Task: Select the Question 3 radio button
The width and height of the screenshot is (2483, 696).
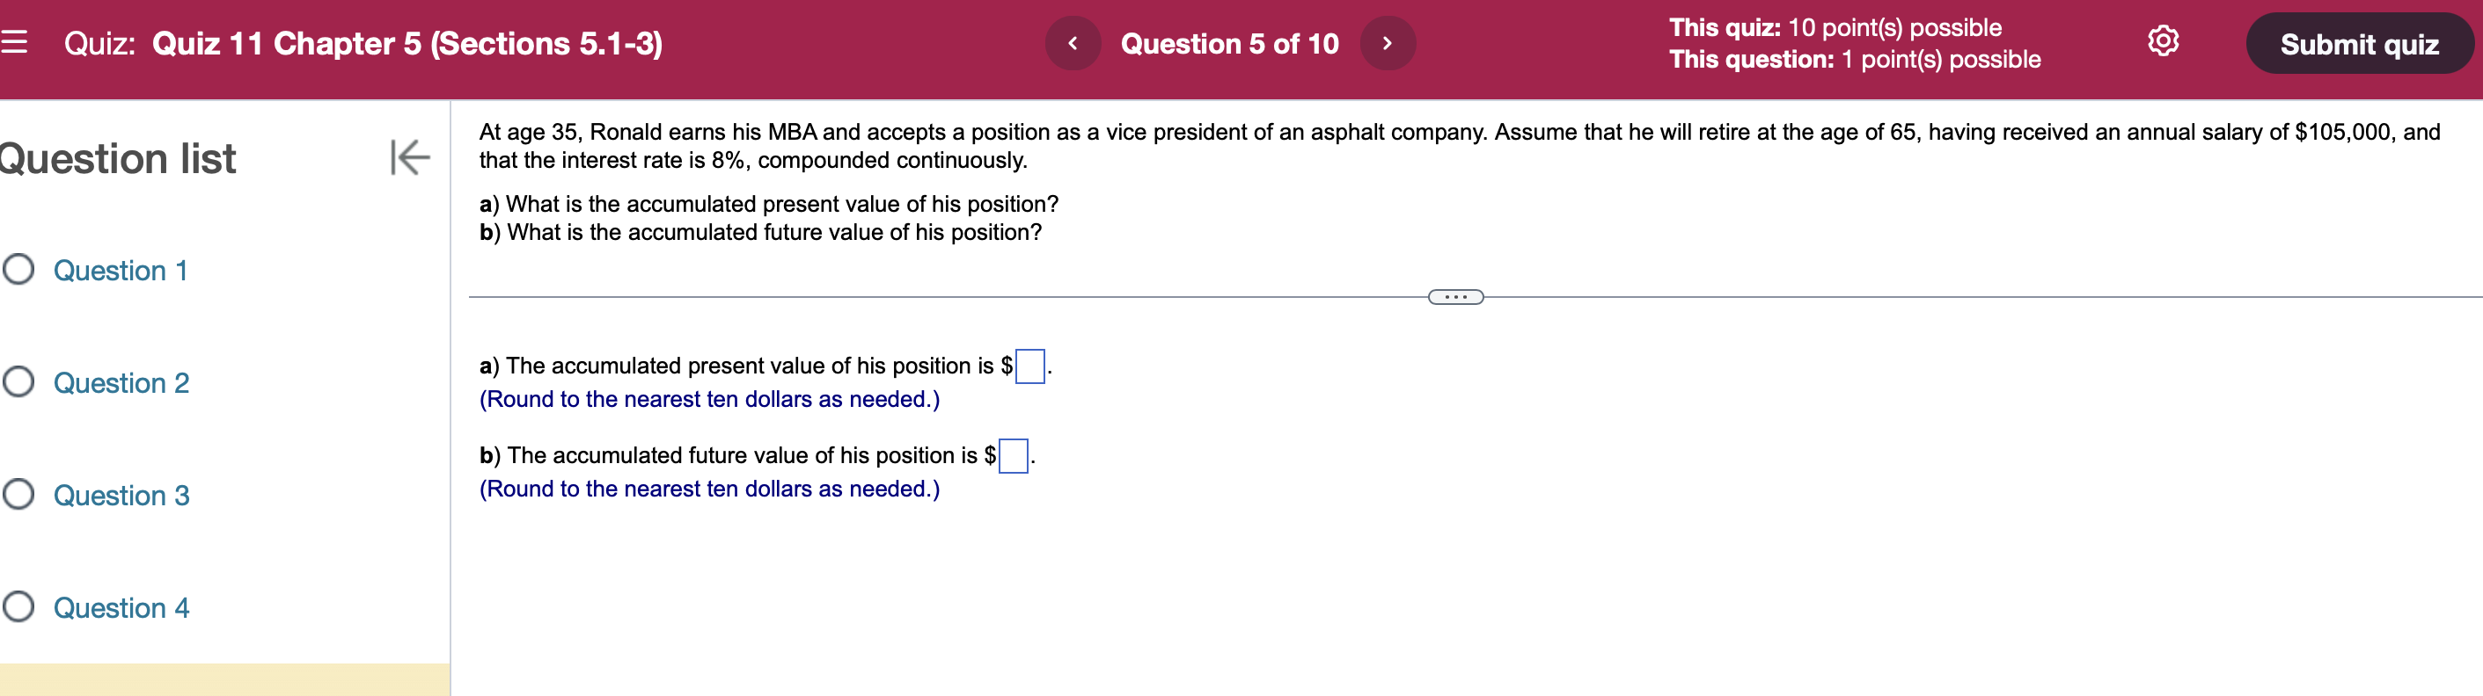Action: click(x=17, y=496)
